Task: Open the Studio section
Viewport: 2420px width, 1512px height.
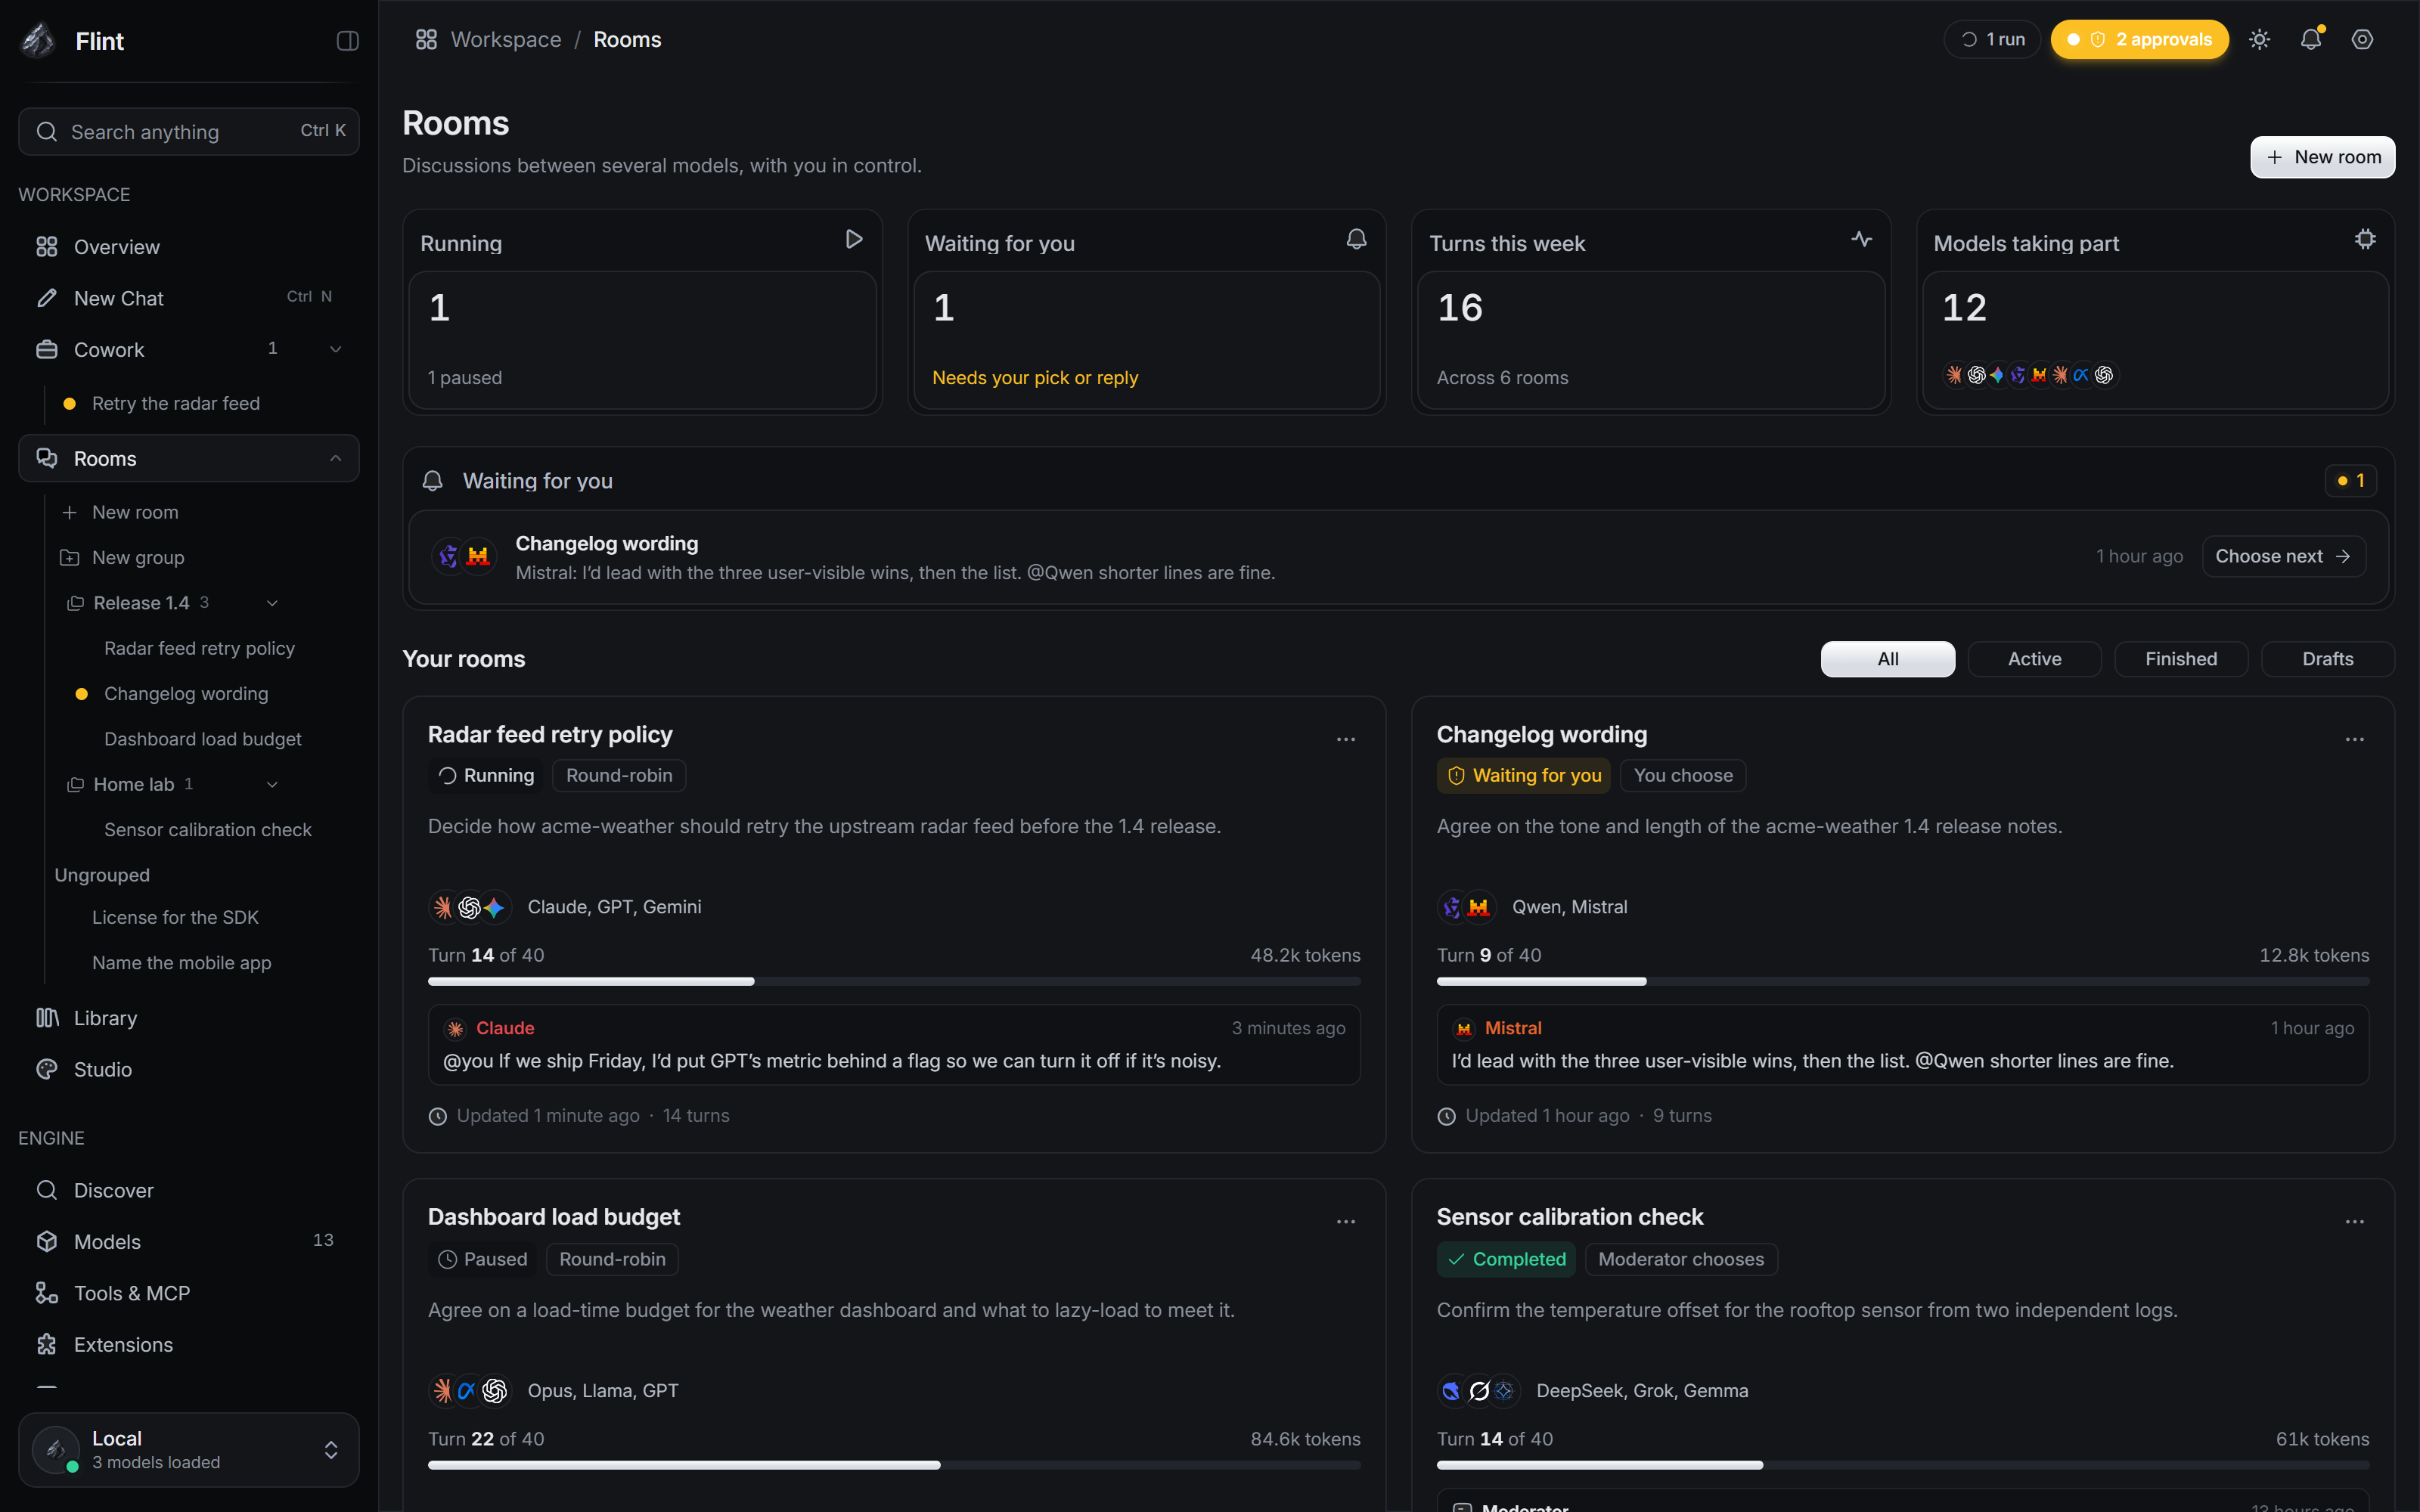Action: tap(189, 1069)
